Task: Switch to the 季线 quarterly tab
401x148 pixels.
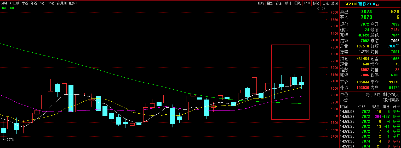Action: click(25, 3)
